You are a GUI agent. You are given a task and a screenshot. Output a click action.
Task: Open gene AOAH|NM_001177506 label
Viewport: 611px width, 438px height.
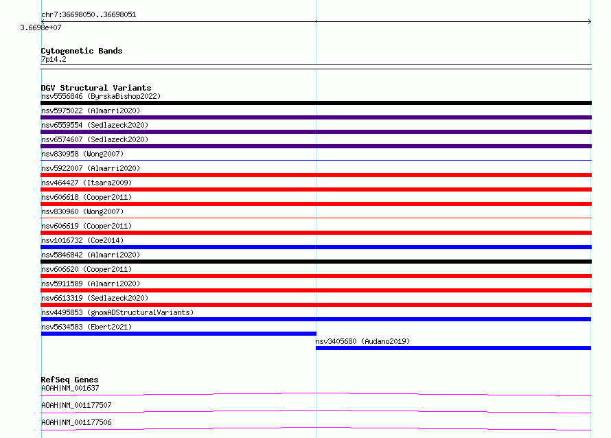(x=76, y=422)
